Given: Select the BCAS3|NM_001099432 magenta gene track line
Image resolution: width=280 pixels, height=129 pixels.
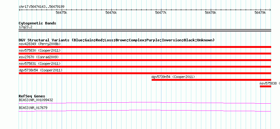Looking at the screenshot, I should tap(145, 103).
